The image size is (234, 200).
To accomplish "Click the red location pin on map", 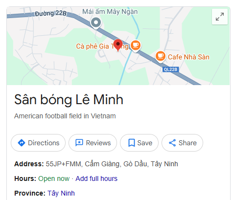I will [x=118, y=45].
